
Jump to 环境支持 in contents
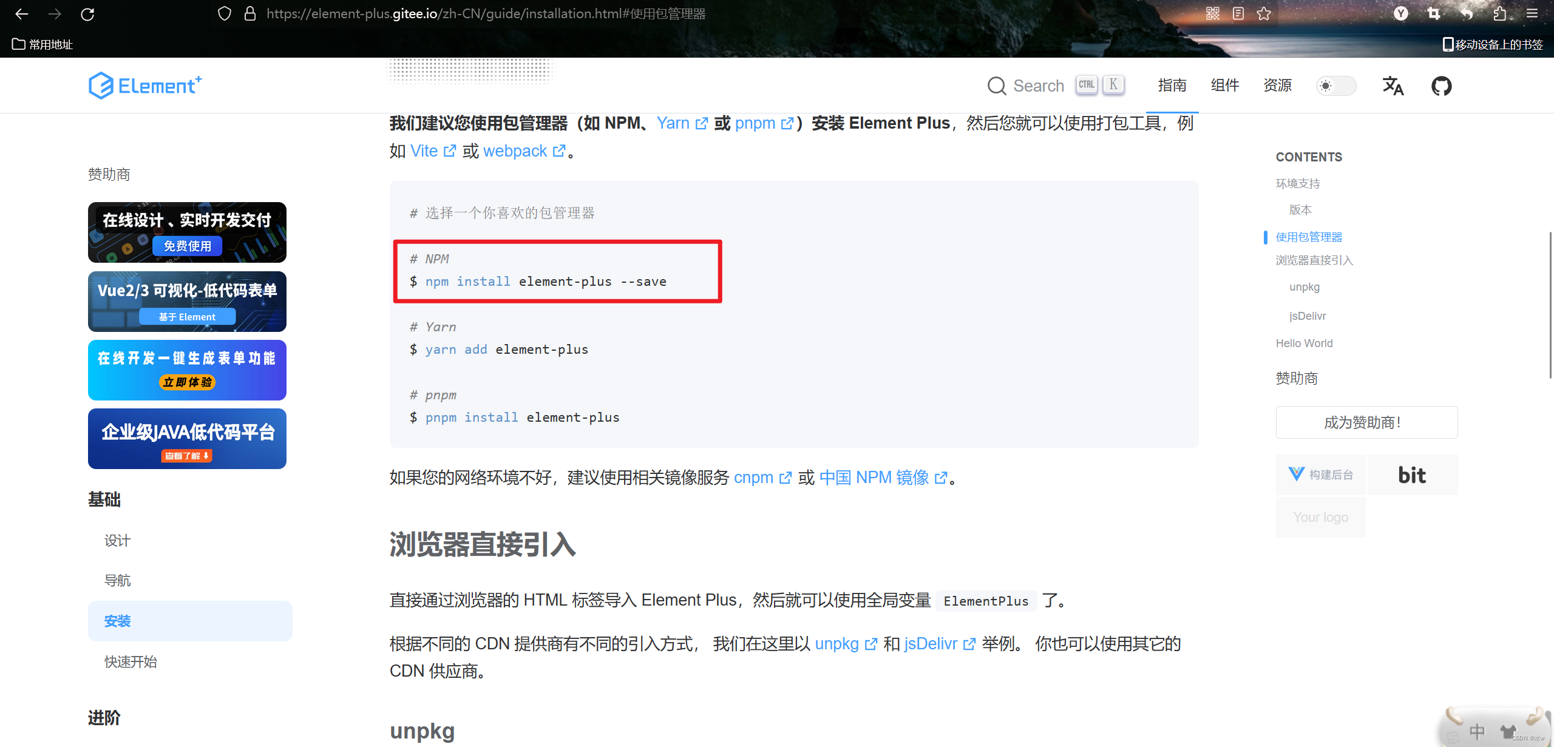(1298, 184)
